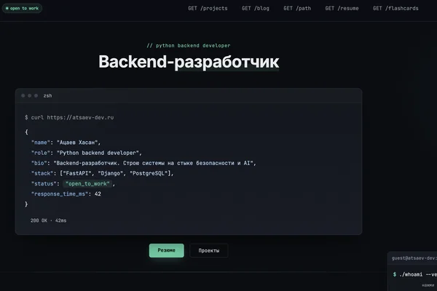The image size is (437, 291).
Task: Open the GET /projects nav link
Action: coord(208,8)
